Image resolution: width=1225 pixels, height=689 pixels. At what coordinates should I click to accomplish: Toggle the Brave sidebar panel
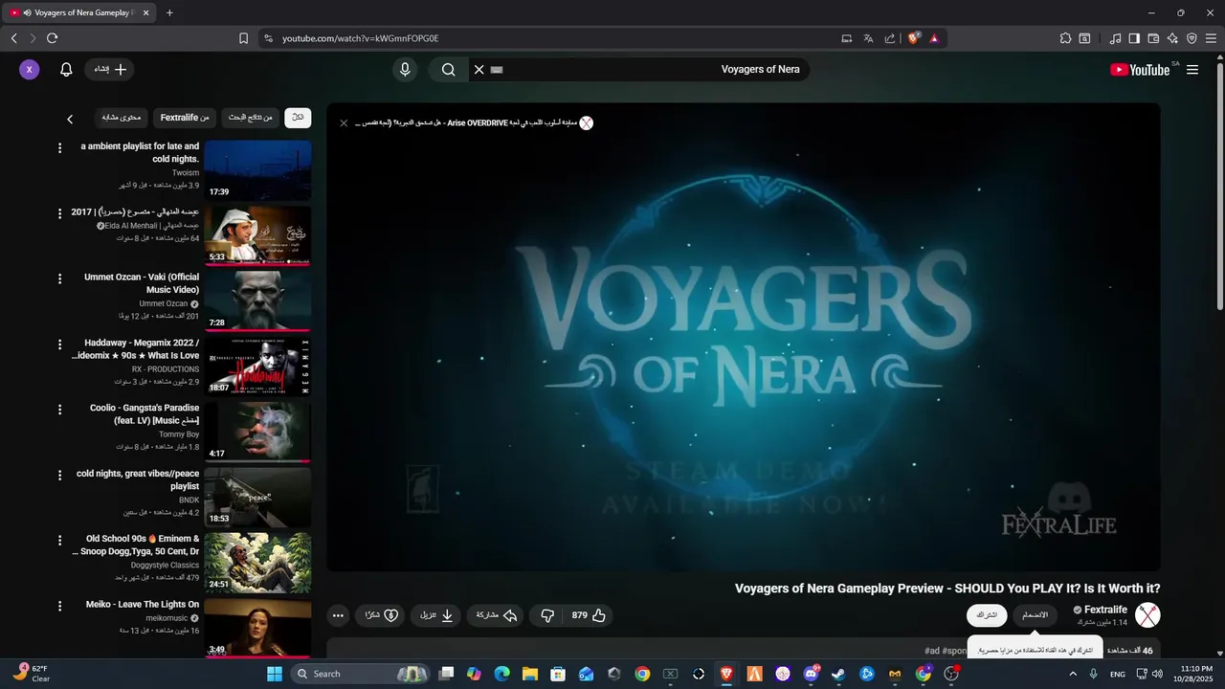(1134, 38)
